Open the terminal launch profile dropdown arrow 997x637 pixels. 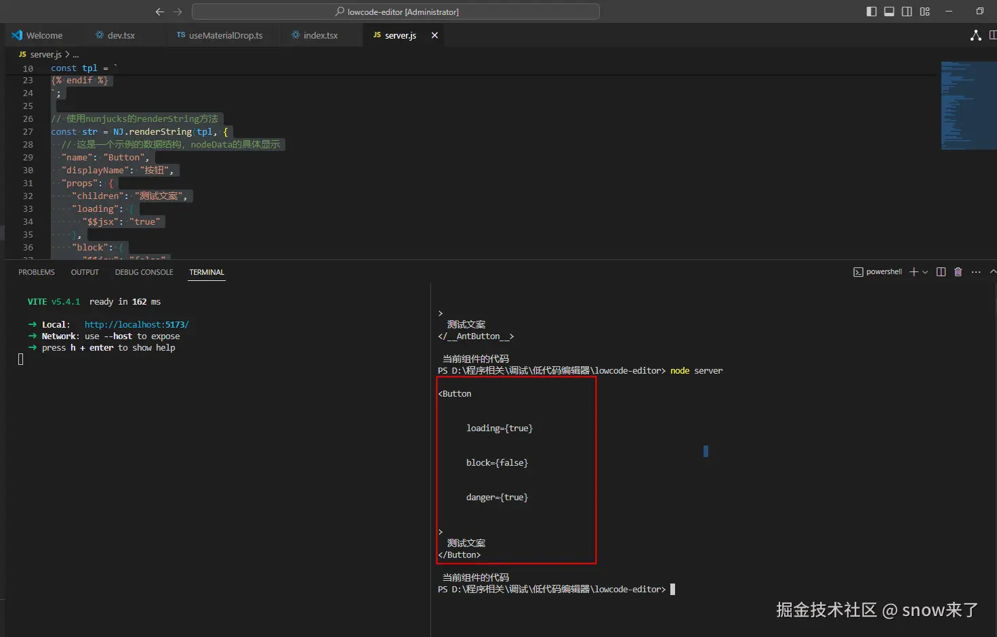925,272
